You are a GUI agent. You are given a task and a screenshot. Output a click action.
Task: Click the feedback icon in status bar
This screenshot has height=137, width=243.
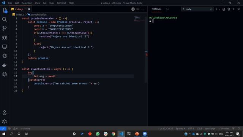pos(233,129)
